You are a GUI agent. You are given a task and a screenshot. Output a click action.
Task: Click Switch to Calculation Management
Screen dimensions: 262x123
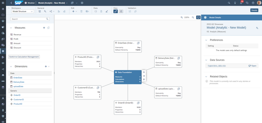tap(24, 57)
